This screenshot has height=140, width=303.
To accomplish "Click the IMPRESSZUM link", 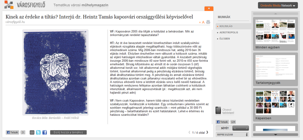I will click(x=225, y=135).
